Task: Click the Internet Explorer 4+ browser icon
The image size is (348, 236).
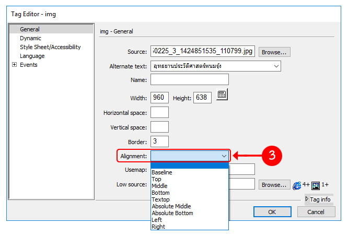Action: click(x=297, y=185)
